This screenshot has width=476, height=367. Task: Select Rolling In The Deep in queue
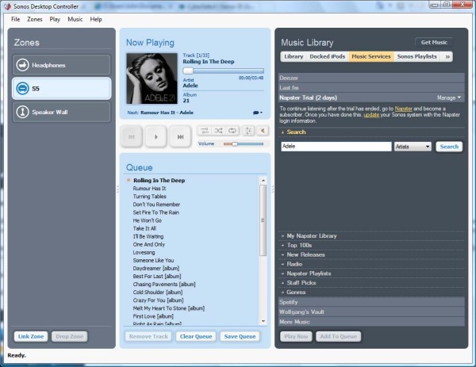159,181
